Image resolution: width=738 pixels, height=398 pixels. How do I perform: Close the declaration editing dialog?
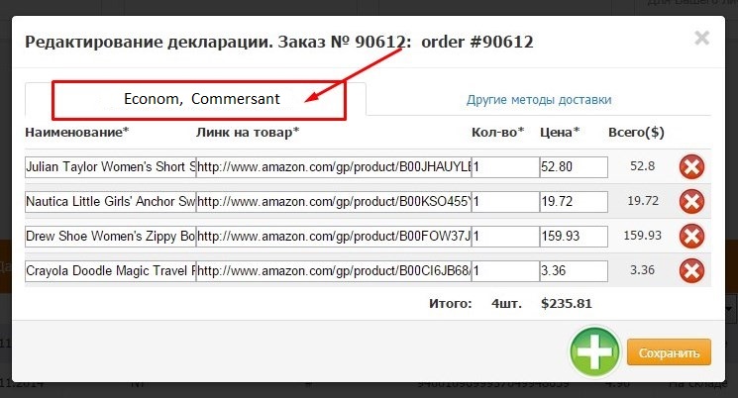701,39
